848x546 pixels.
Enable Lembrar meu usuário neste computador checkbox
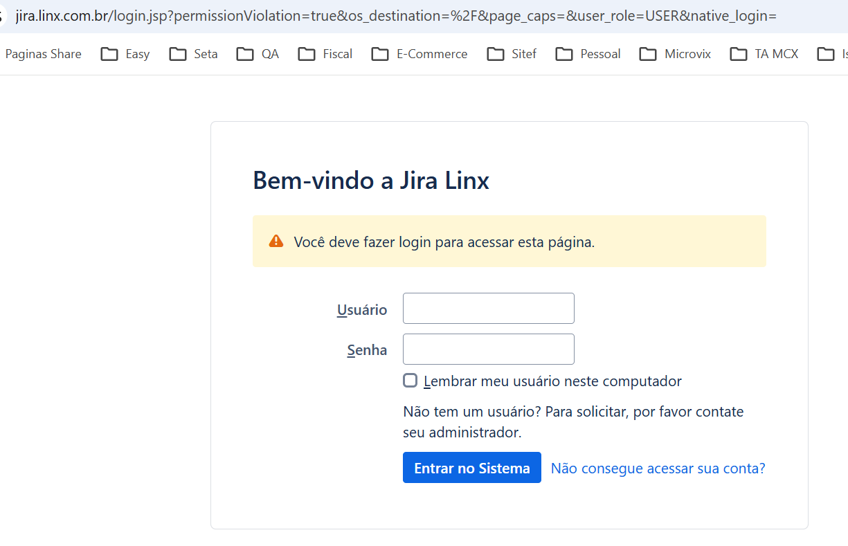click(411, 381)
